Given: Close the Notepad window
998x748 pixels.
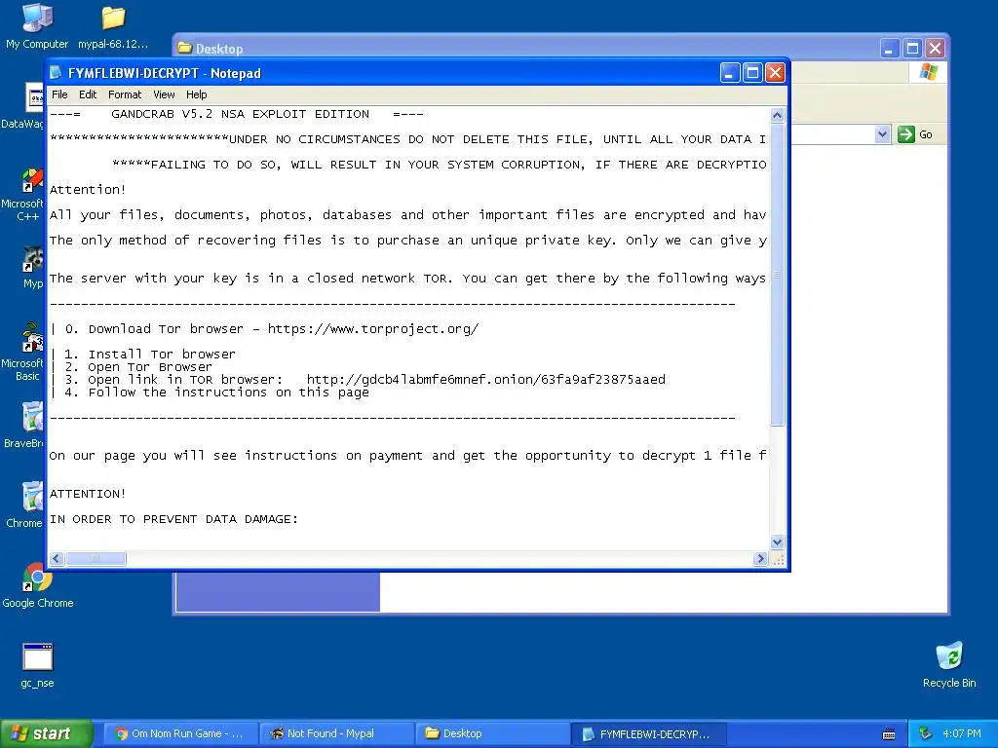Looking at the screenshot, I should pyautogui.click(x=775, y=73).
